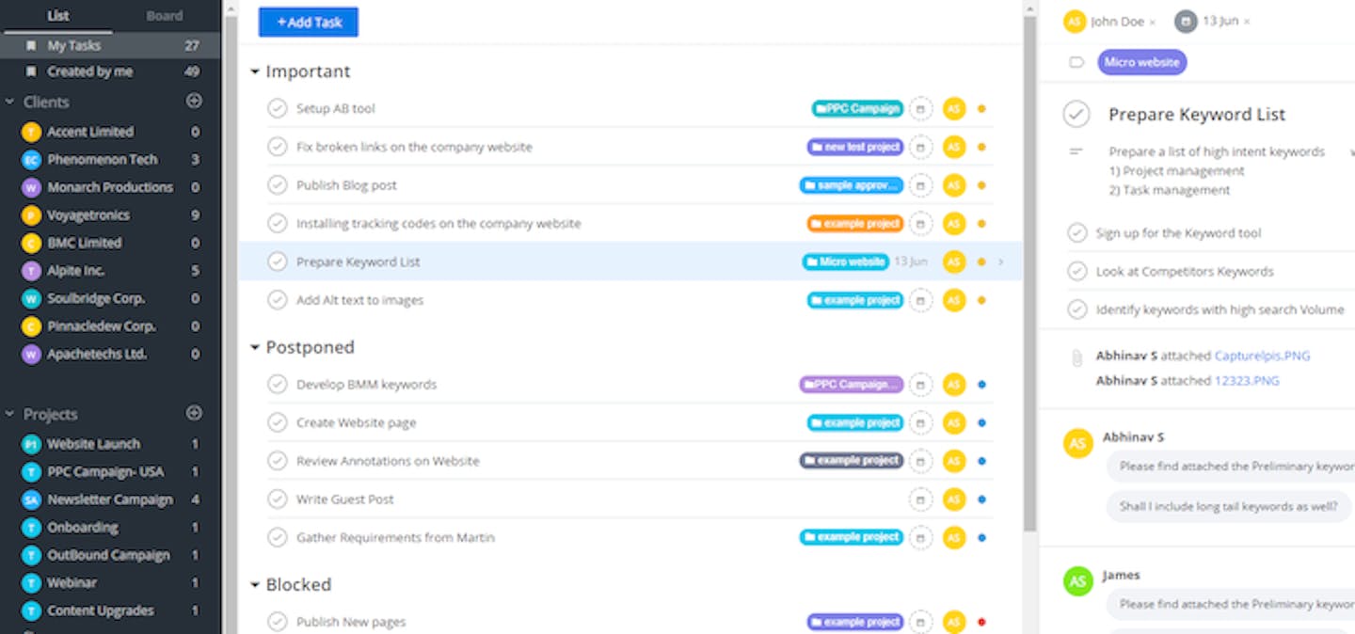Click the Accent Limited client avatar
Screen dimensions: 1355x634
[31, 132]
